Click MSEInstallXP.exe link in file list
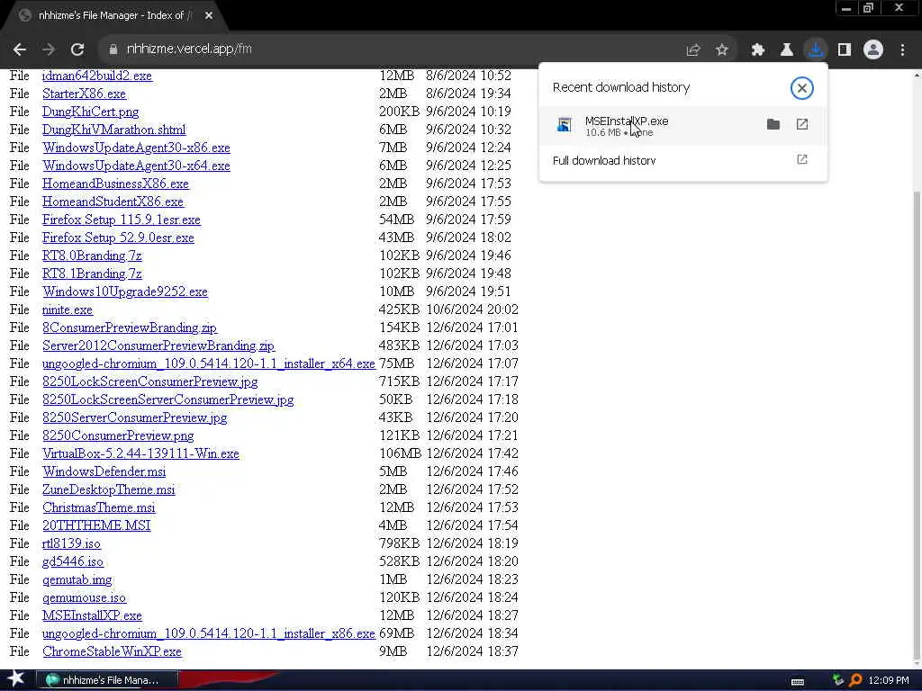The width and height of the screenshot is (922, 691). click(x=92, y=615)
